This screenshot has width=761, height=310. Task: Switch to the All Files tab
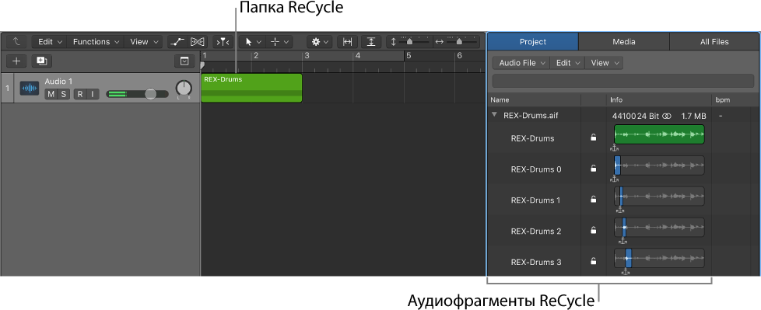click(714, 42)
